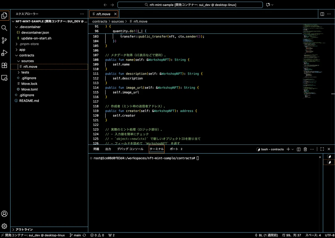Click the git blame status entry

[266, 235]
